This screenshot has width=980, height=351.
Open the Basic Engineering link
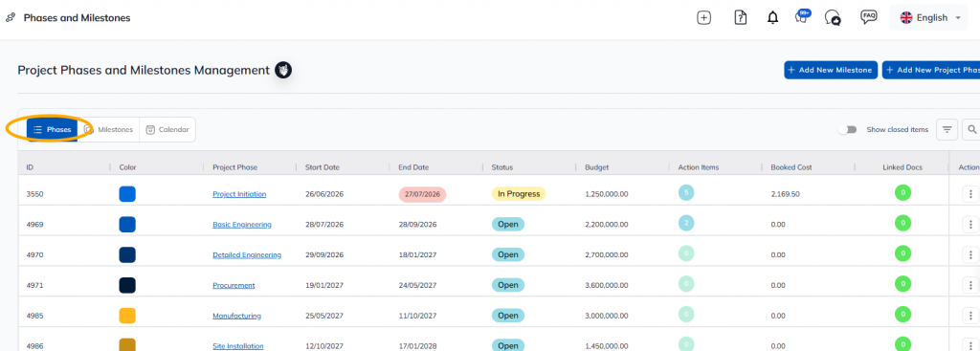[242, 224]
